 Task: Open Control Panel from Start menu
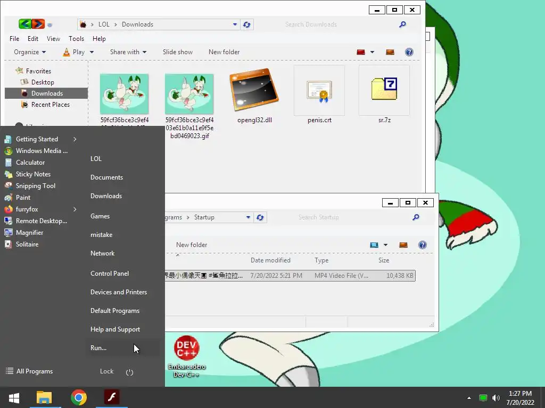click(x=110, y=274)
